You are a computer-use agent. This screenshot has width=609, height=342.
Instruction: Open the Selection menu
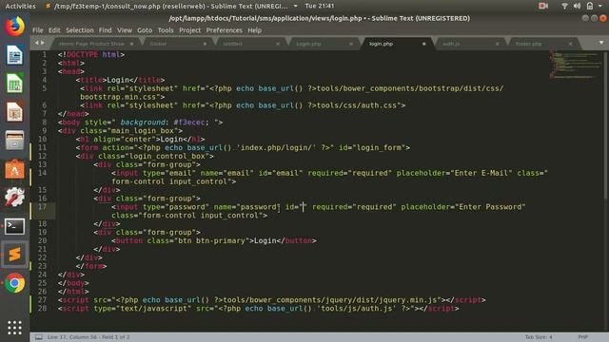click(x=80, y=30)
